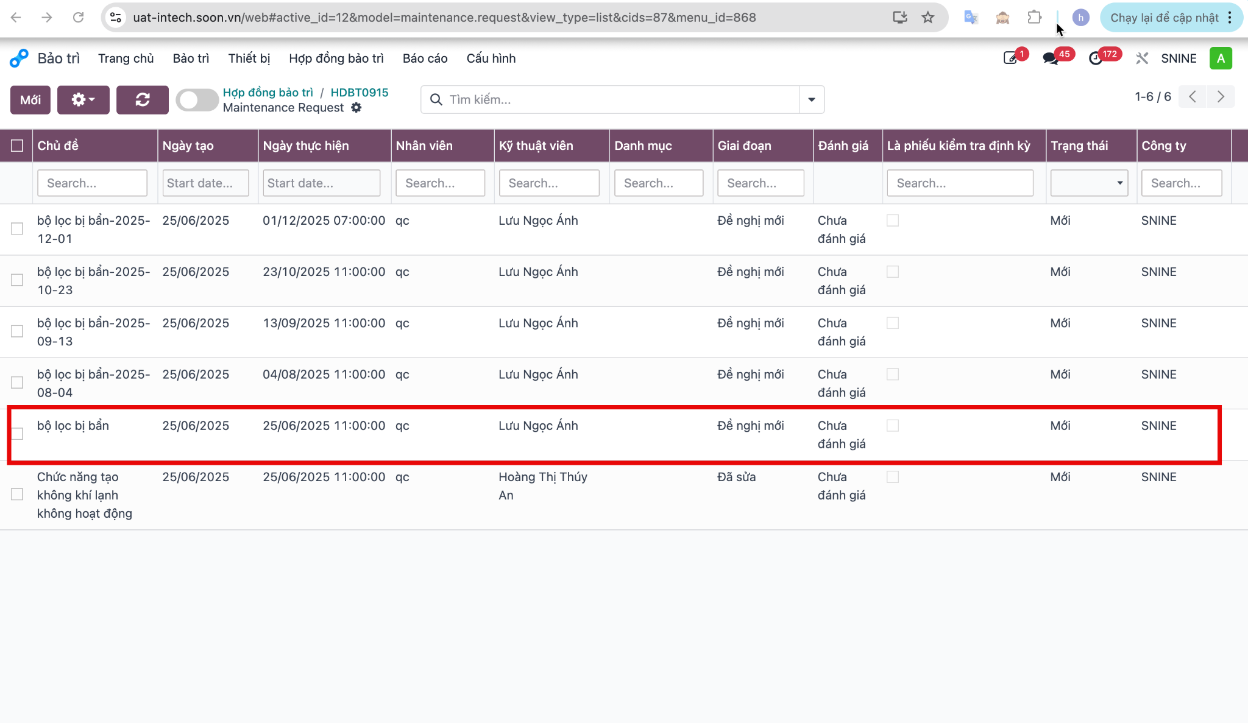Open the Trạng thái filter dropdown

pos(1089,183)
